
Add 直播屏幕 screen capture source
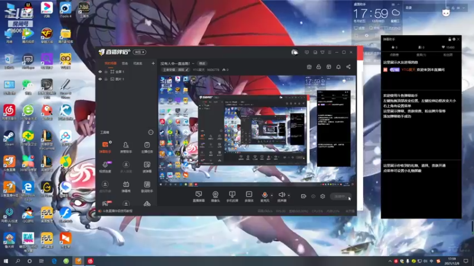[x=198, y=196]
